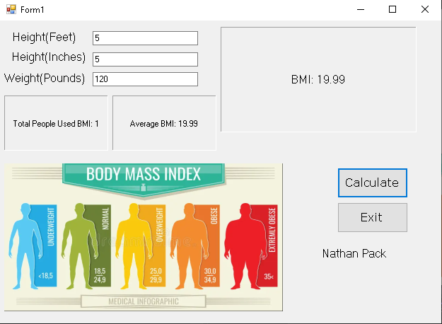Image resolution: width=442 pixels, height=324 pixels.
Task: Minimize the Form1 window
Action: [x=361, y=9]
